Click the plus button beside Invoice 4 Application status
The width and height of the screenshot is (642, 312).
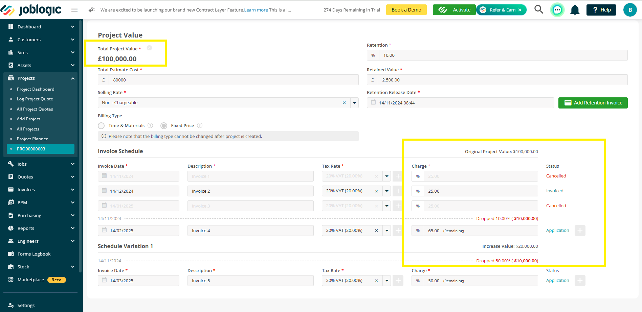click(x=580, y=231)
